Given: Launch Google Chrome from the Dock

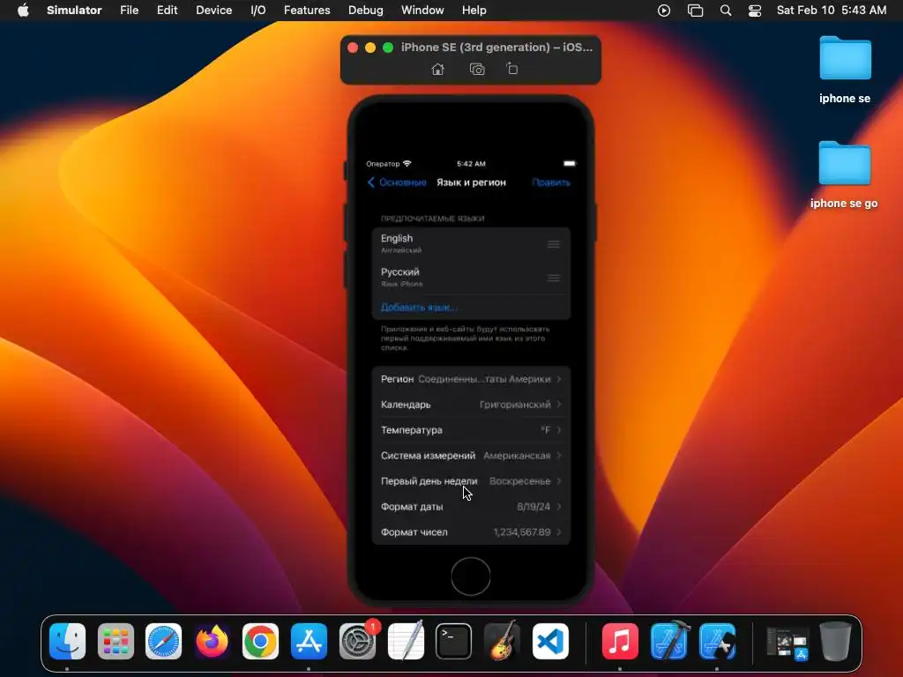Looking at the screenshot, I should [x=260, y=641].
